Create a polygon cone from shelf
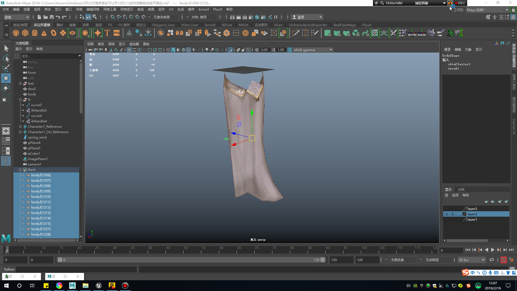The image size is (517, 291). pyautogui.click(x=44, y=33)
